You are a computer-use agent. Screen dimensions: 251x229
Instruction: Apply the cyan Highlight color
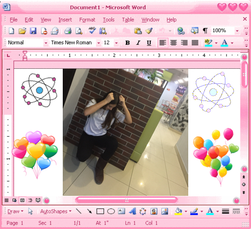coord(208,43)
